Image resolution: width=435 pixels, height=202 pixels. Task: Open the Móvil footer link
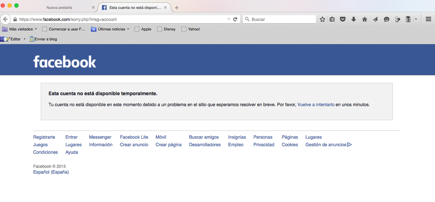161,137
